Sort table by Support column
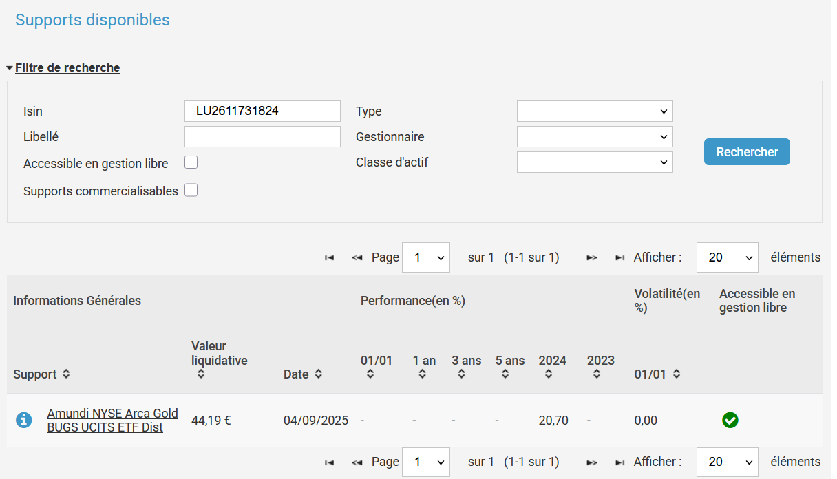Image resolution: width=837 pixels, height=479 pixels. coord(66,374)
